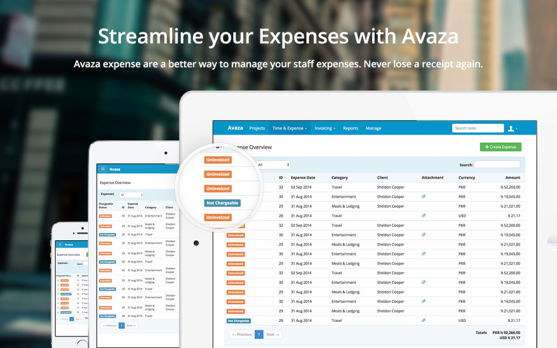Sort by the Amount column header

[512, 177]
